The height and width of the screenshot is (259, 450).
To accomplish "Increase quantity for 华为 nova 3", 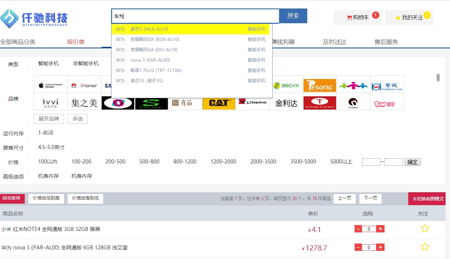I will pyautogui.click(x=380, y=247).
